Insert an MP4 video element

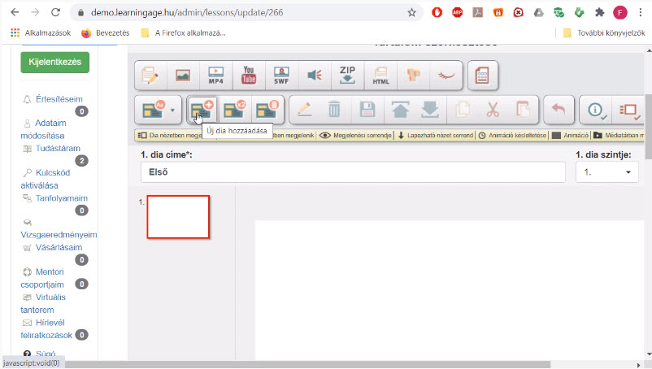click(215, 76)
